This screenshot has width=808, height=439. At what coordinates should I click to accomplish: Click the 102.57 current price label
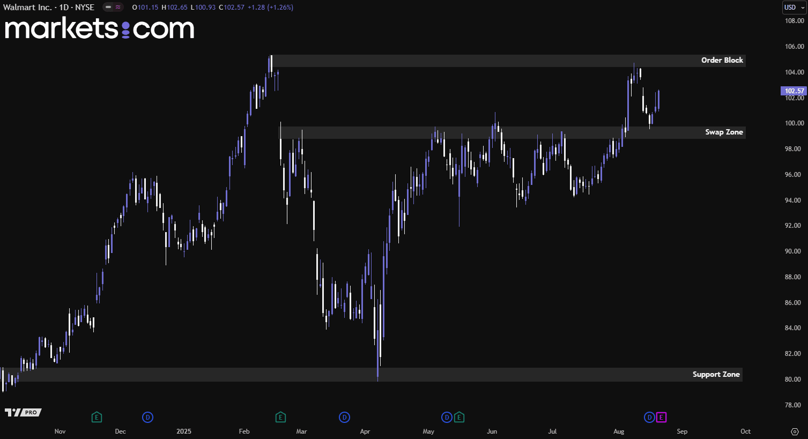(794, 91)
